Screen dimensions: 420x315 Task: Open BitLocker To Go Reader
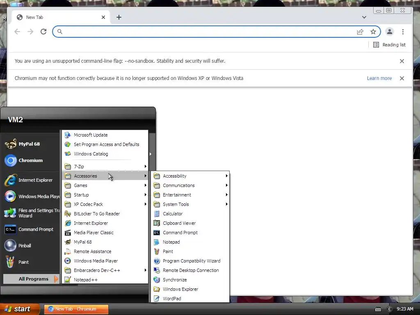[x=105, y=214]
